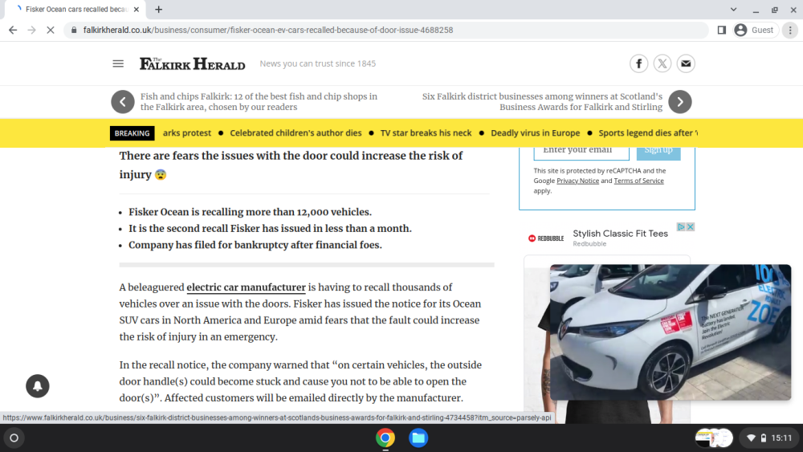This screenshot has height=452, width=803.
Task: Click 'Sports legend dies after' headline
Action: 648,133
